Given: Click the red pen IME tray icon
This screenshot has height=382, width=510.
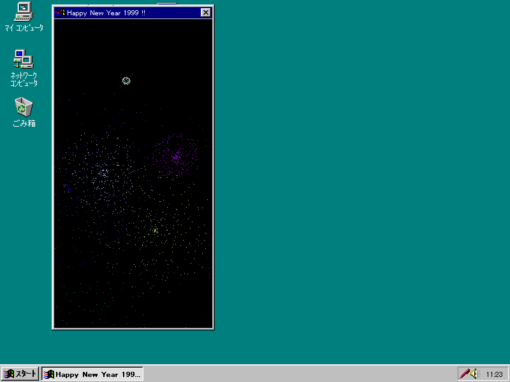Looking at the screenshot, I should click(x=465, y=374).
